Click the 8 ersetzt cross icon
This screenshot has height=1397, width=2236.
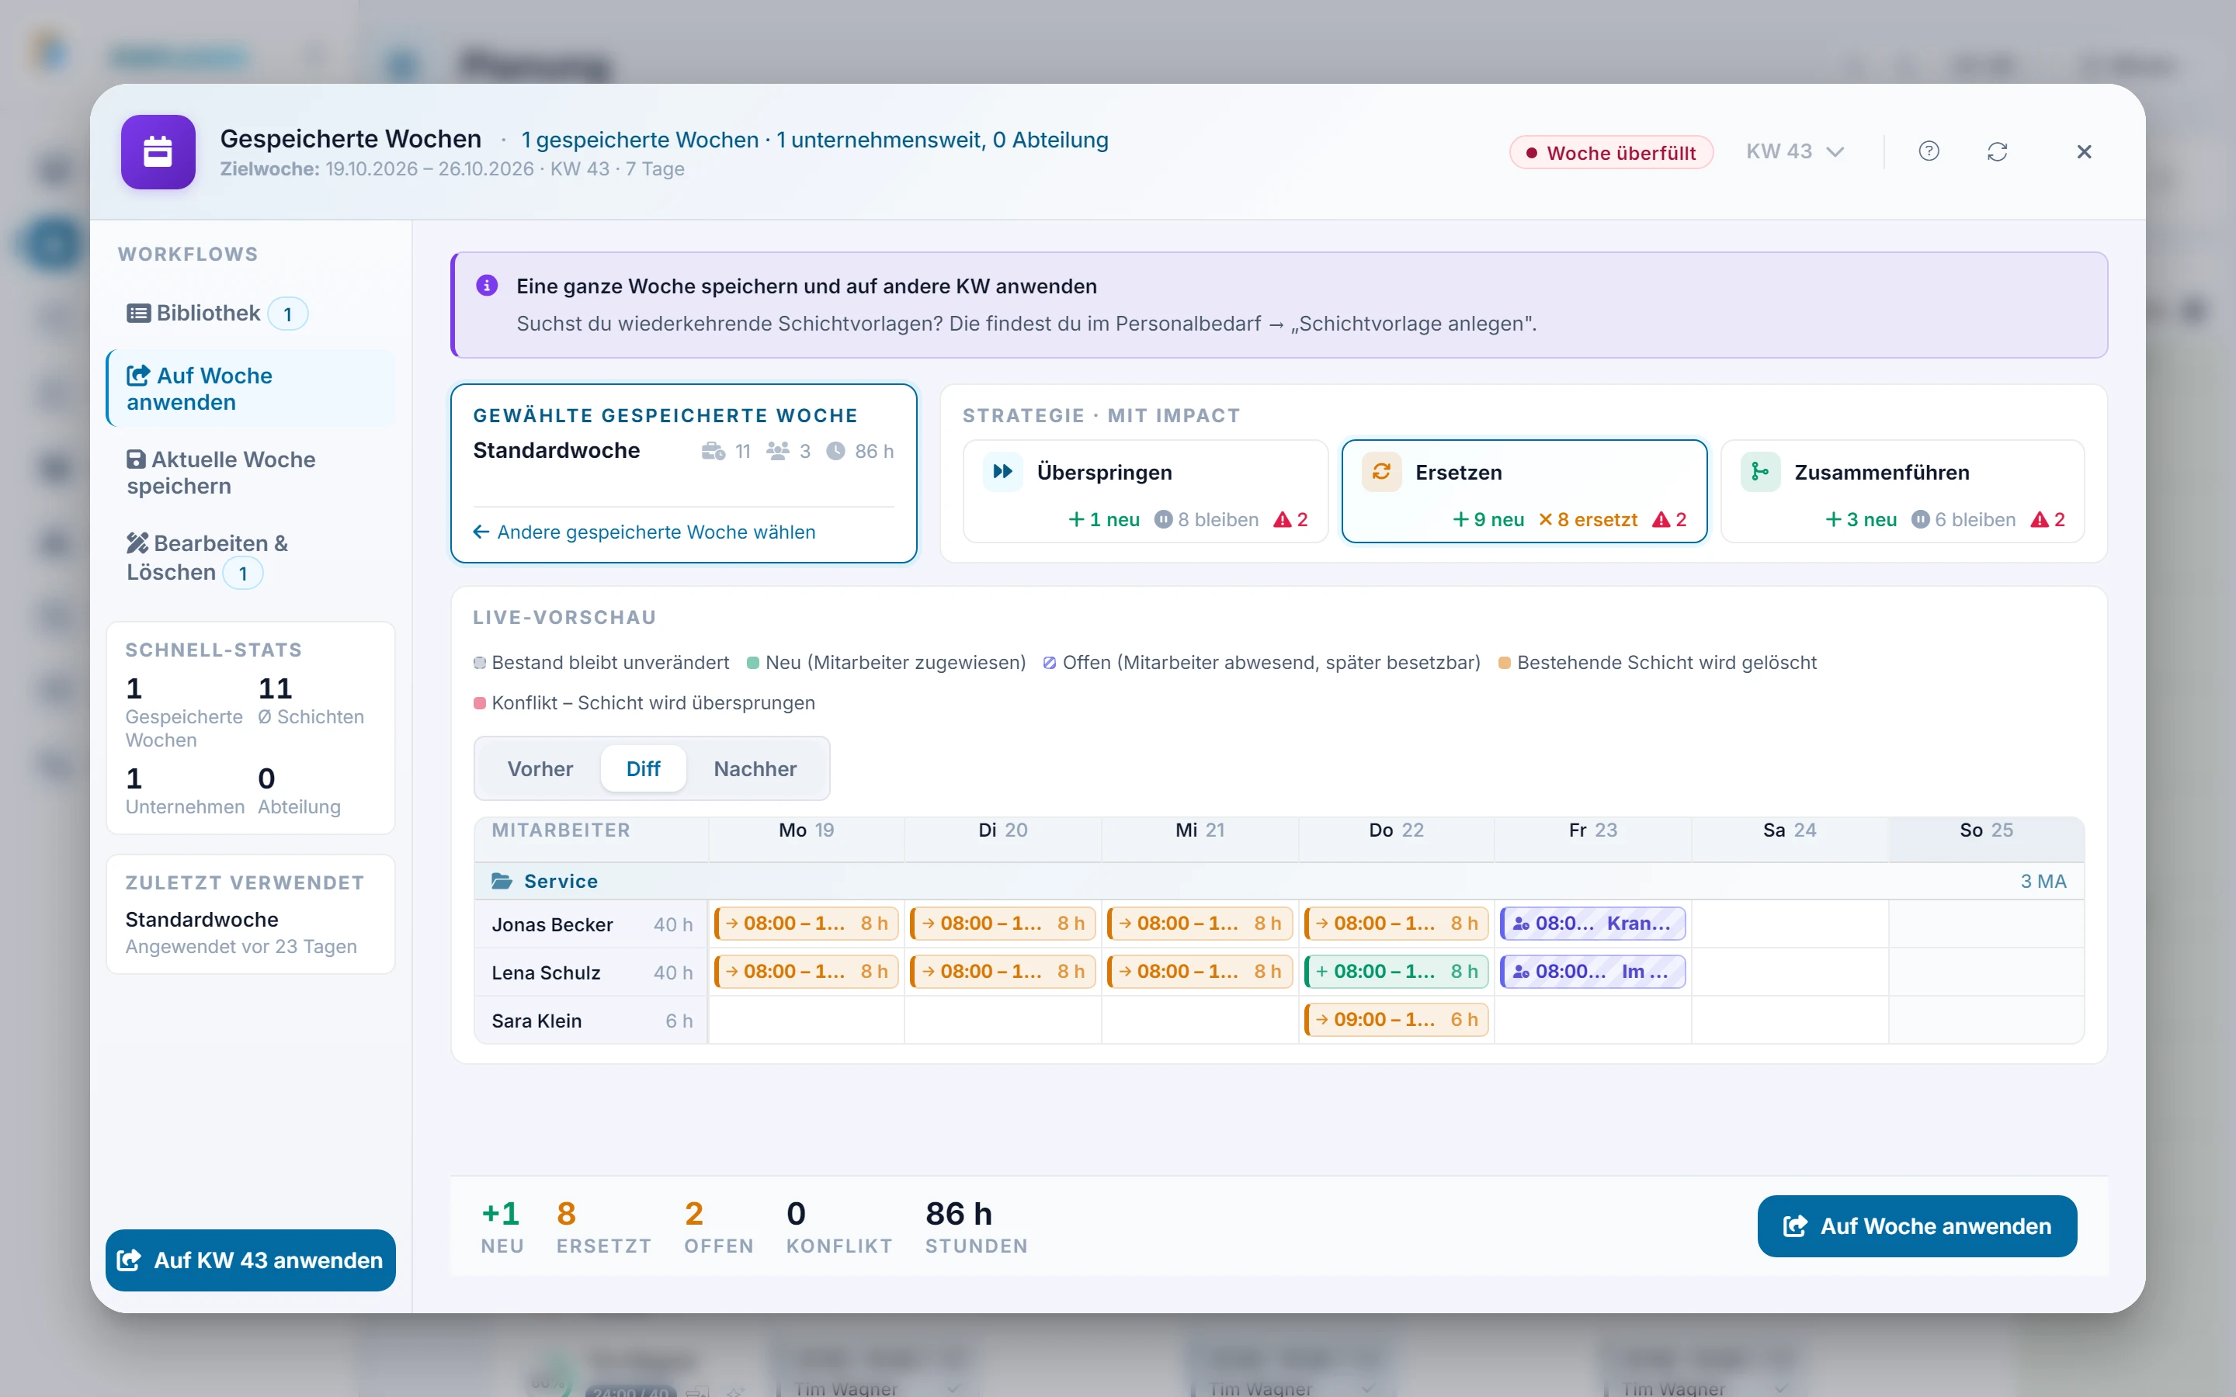[1545, 520]
